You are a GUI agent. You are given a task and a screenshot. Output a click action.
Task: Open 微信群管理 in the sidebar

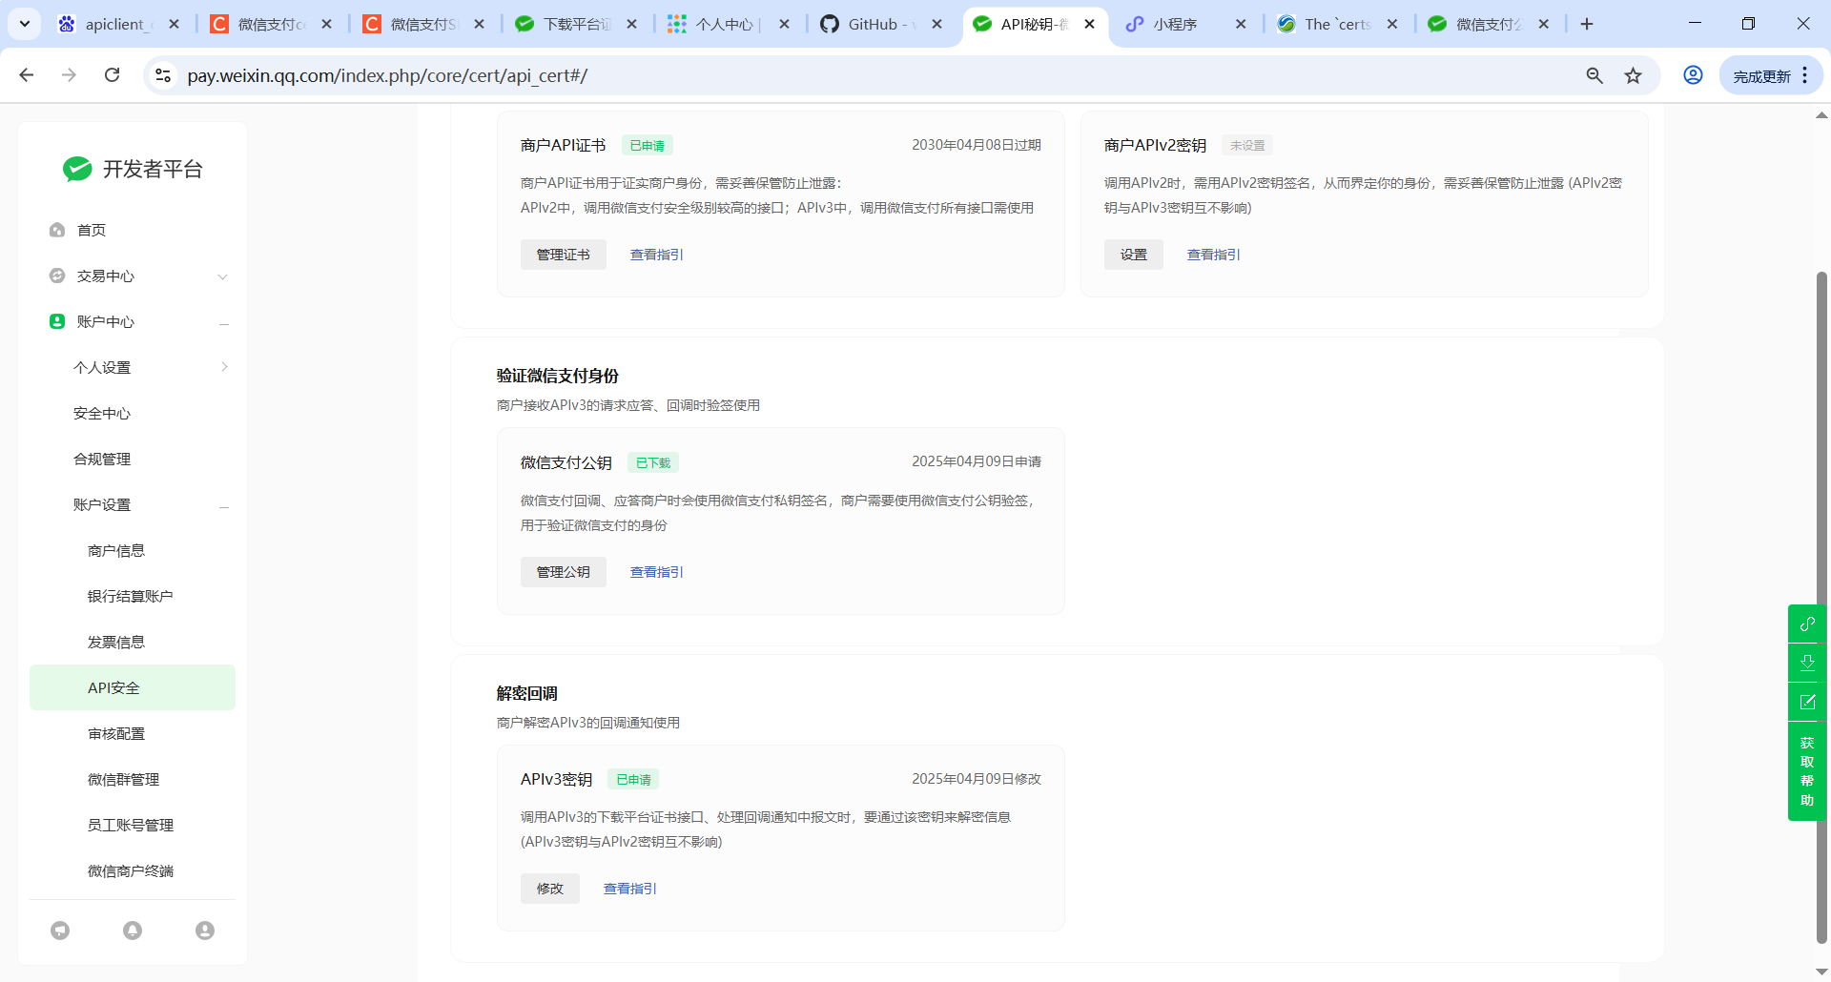124,779
